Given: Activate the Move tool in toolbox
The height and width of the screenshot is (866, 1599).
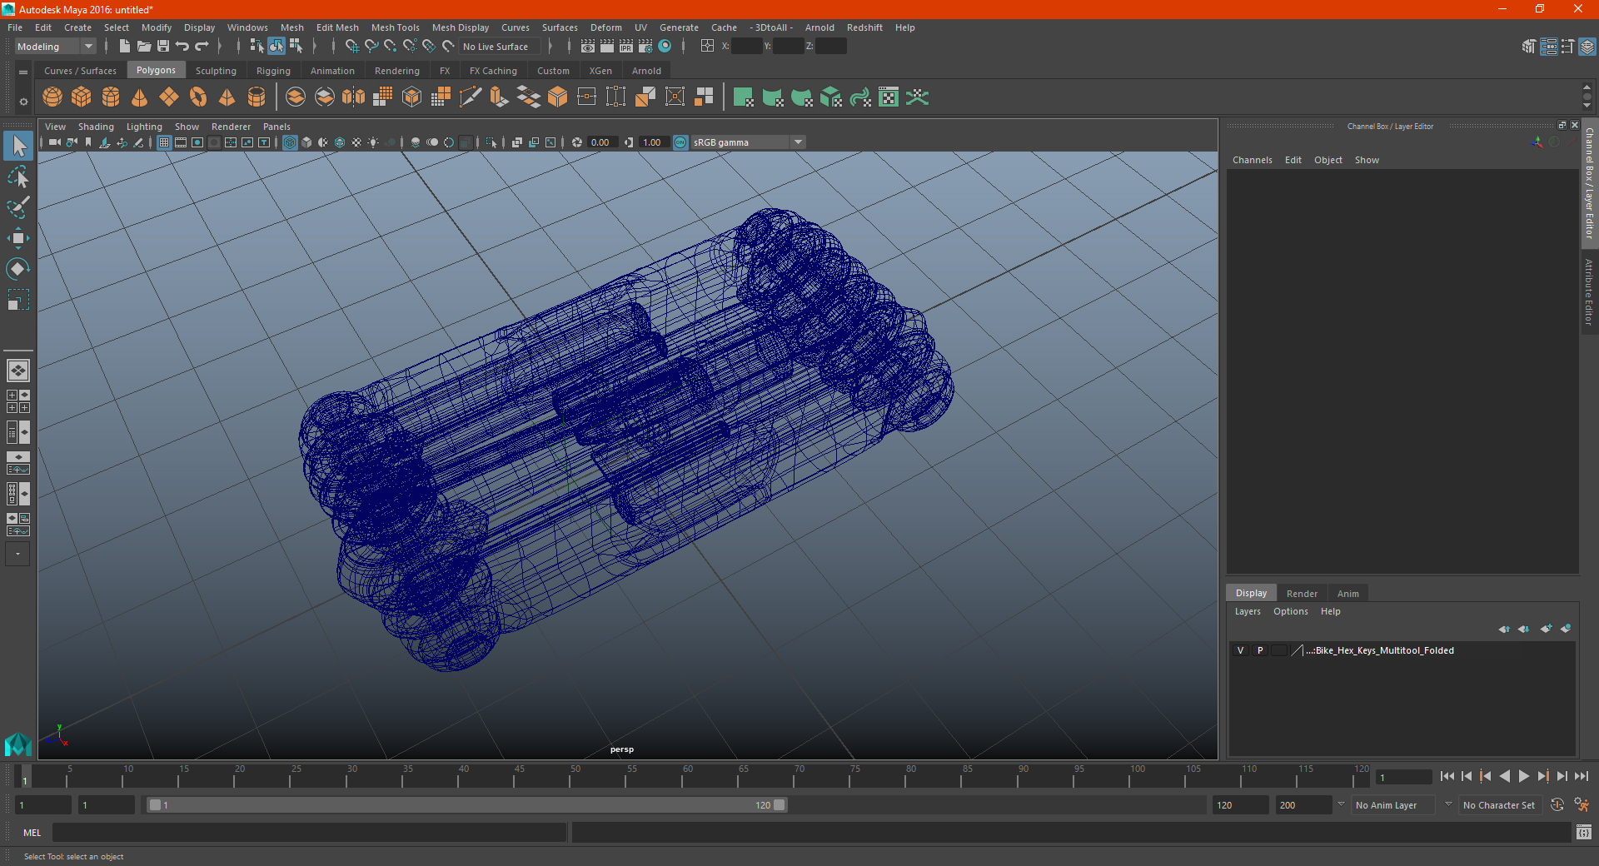Looking at the screenshot, I should (x=18, y=238).
